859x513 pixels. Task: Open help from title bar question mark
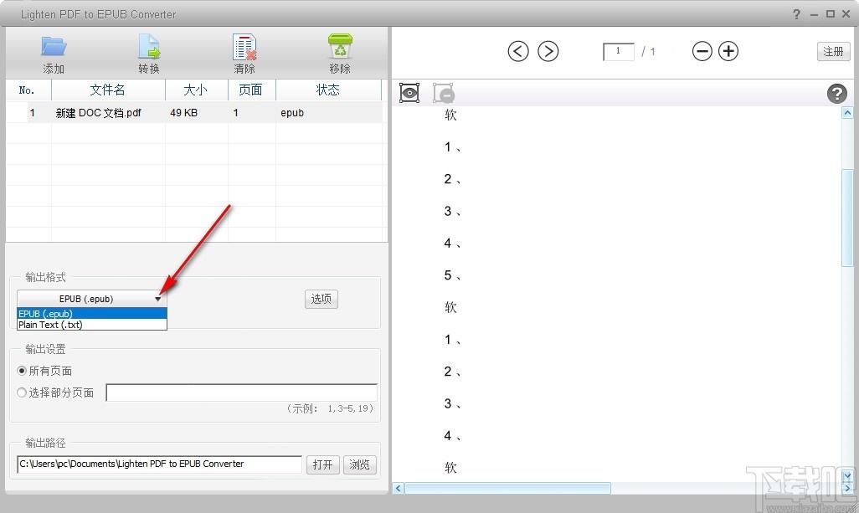(x=796, y=14)
